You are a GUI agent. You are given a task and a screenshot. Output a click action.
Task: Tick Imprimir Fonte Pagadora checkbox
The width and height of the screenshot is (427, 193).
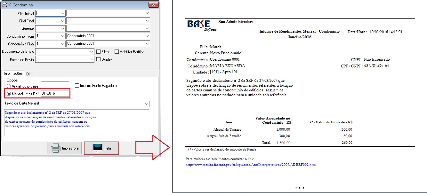77,86
